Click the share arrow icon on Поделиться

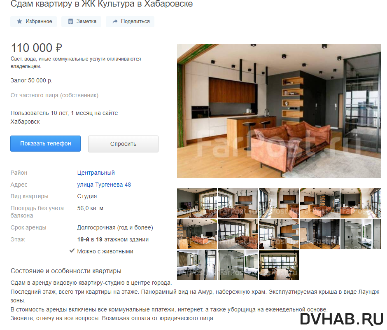pyautogui.click(x=115, y=21)
